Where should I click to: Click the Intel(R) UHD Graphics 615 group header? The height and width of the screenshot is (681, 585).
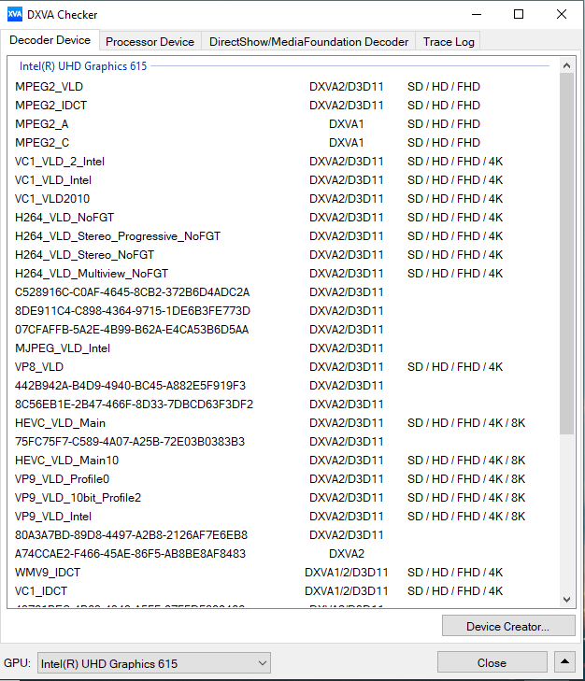(83, 66)
